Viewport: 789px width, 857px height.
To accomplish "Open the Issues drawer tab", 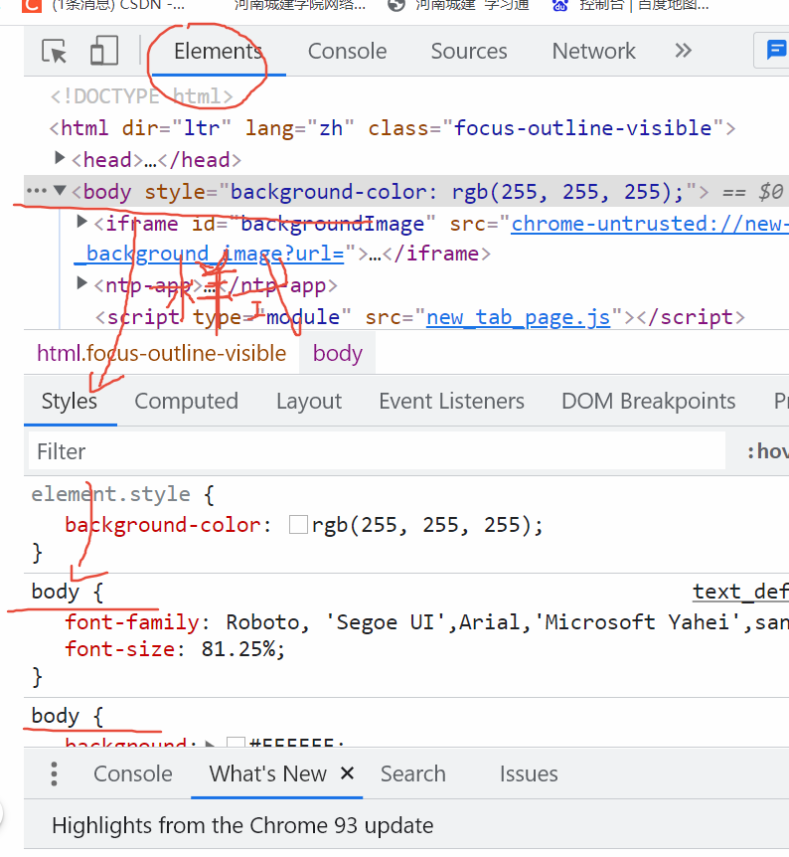I will click(529, 773).
